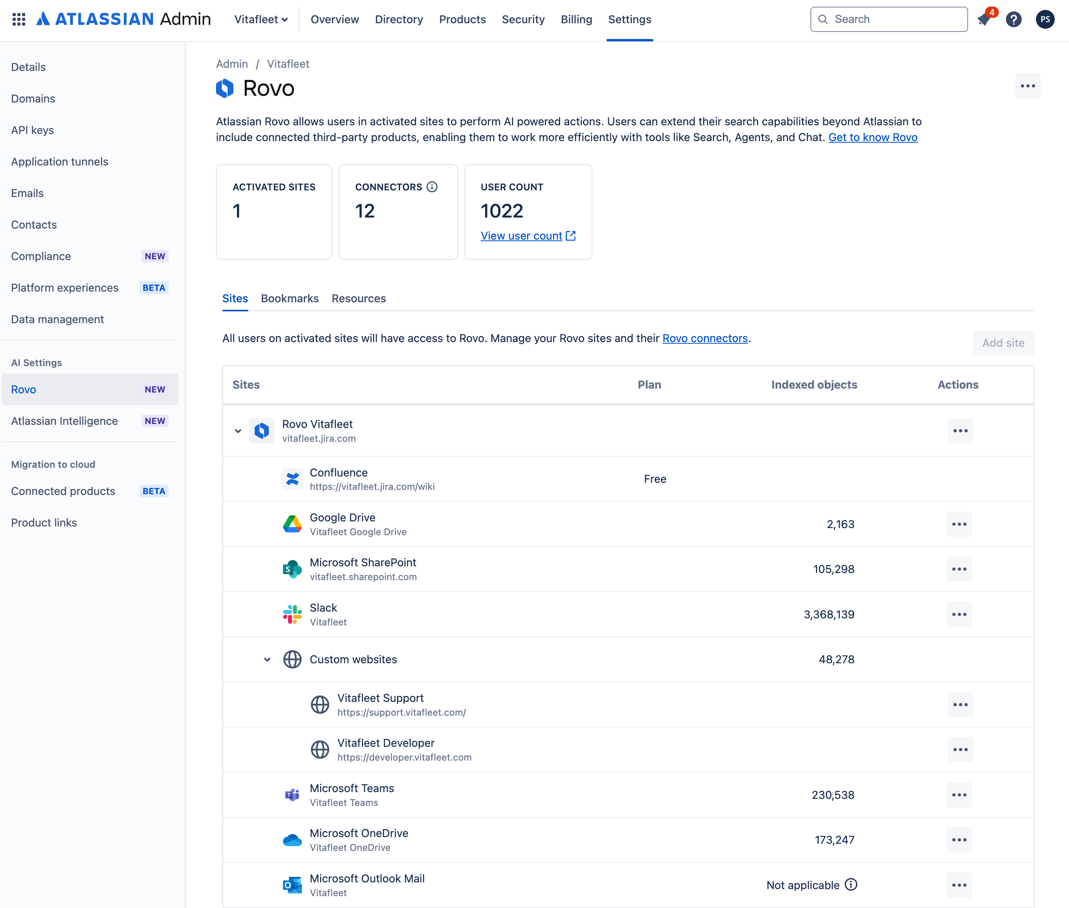Open the Security section in top navigation
This screenshot has width=1069, height=908.
(523, 19)
